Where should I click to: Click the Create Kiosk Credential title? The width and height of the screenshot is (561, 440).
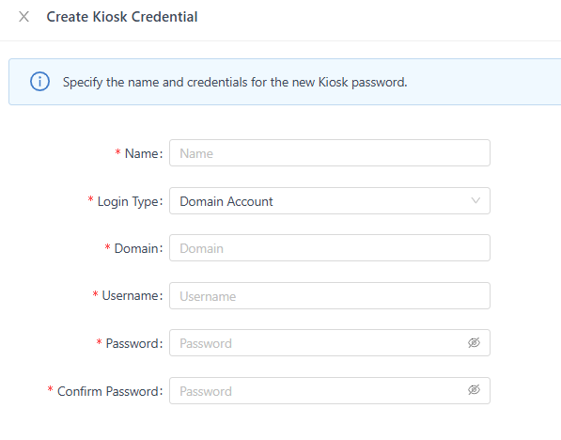pyautogui.click(x=122, y=17)
